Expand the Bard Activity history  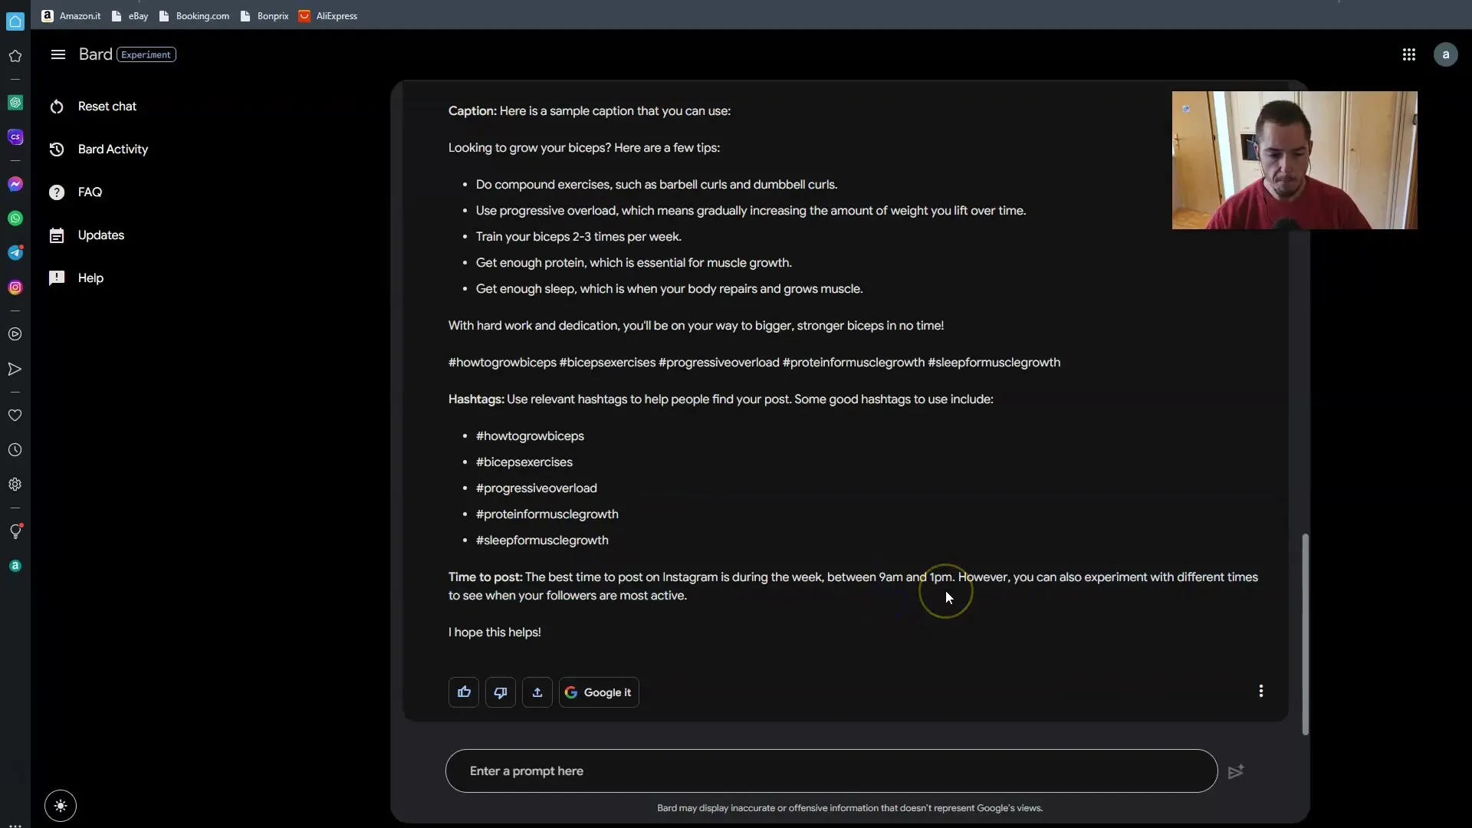[x=113, y=149]
